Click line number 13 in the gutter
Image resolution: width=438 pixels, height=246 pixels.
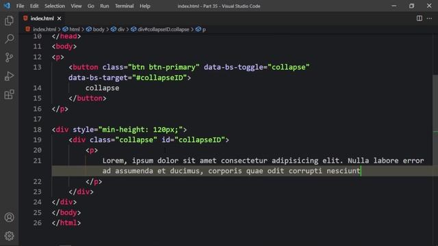point(37,67)
